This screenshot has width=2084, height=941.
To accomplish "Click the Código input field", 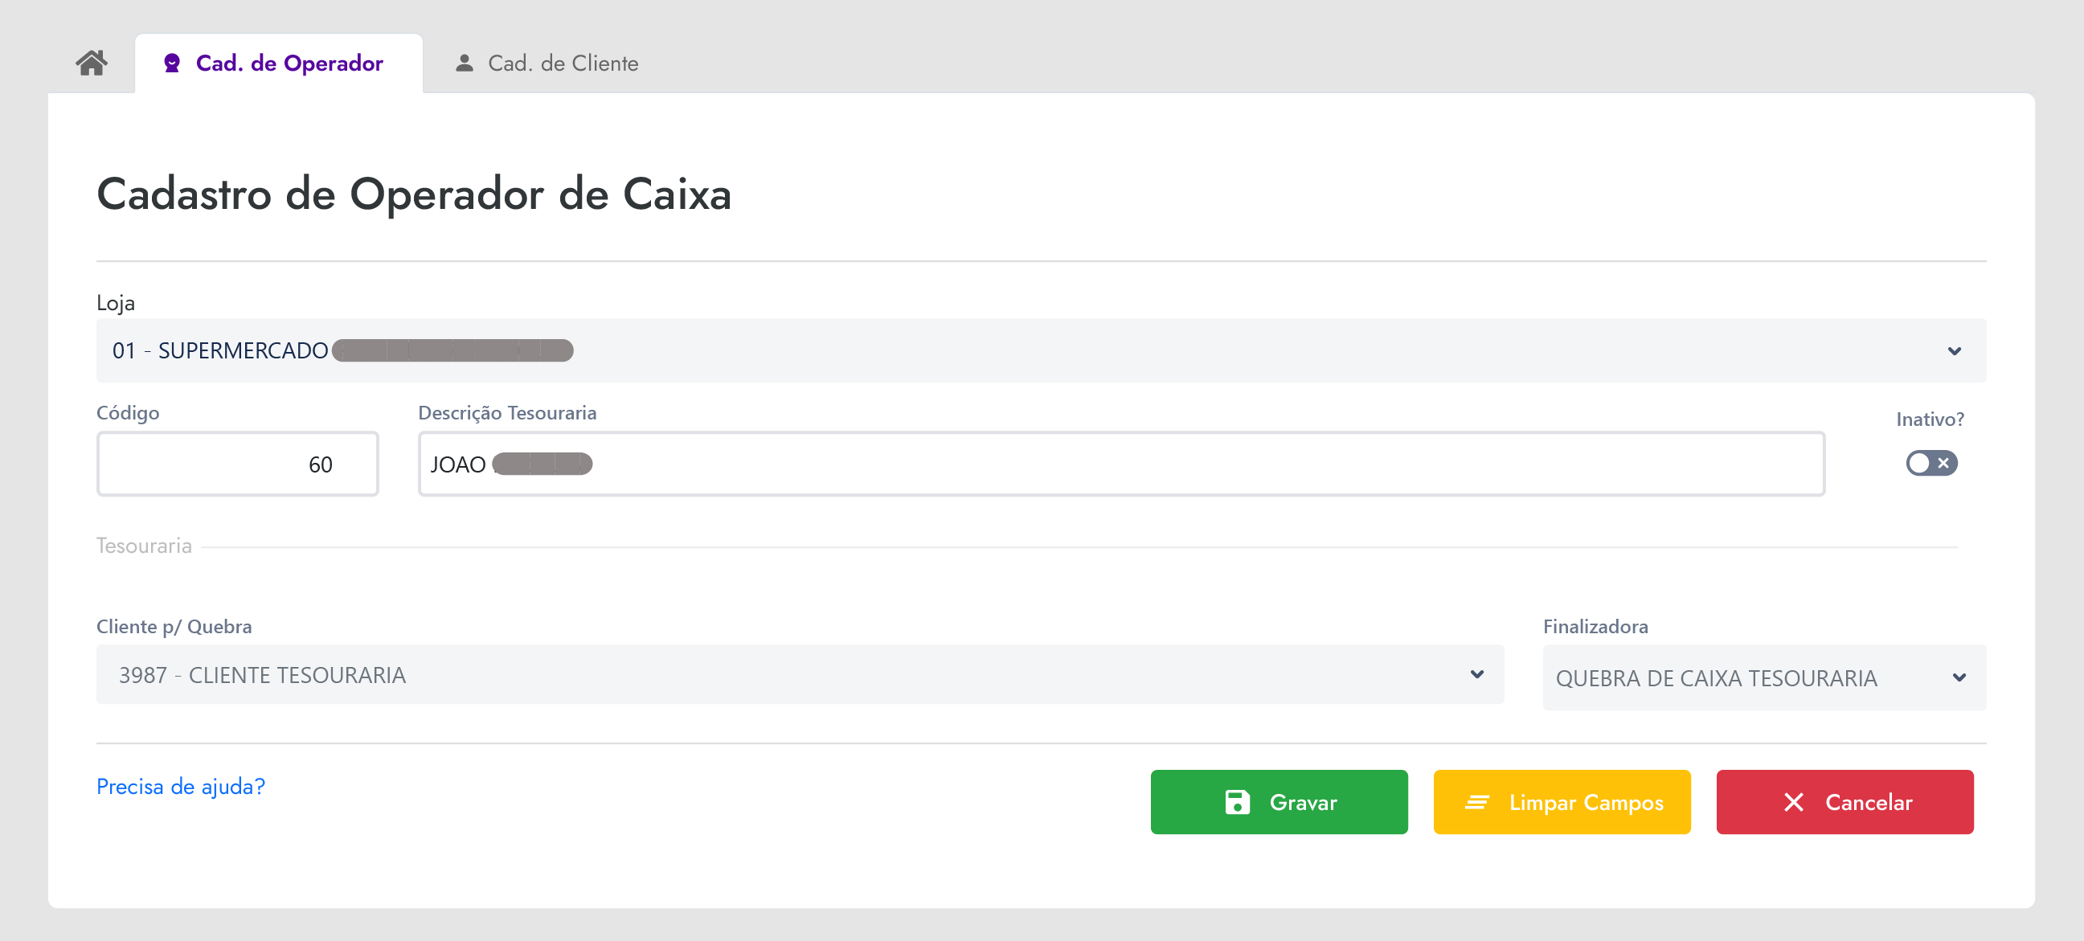I will [x=237, y=464].
